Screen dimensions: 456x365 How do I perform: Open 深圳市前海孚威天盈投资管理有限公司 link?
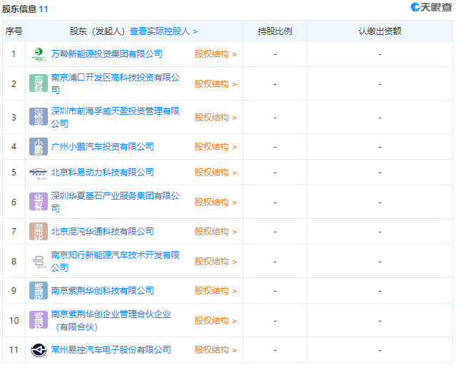tap(115, 117)
